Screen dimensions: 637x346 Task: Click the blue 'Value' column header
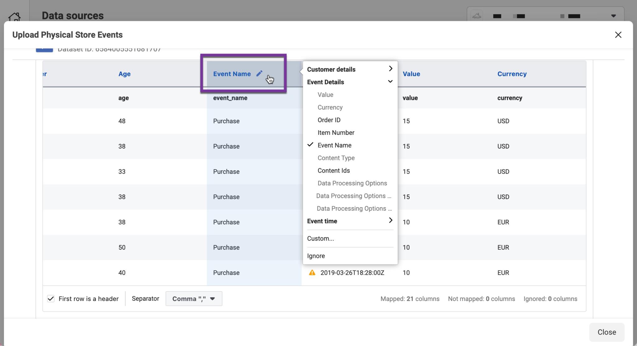pyautogui.click(x=411, y=74)
